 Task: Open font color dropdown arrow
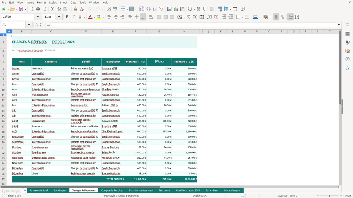click(x=94, y=17)
